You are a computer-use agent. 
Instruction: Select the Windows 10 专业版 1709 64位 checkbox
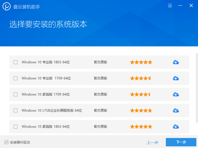pos(16,78)
